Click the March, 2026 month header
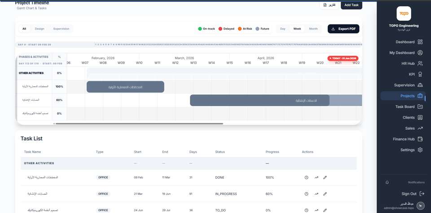 (x=185, y=58)
